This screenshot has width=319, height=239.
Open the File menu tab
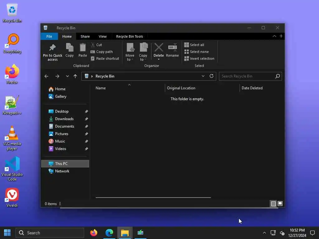49,36
